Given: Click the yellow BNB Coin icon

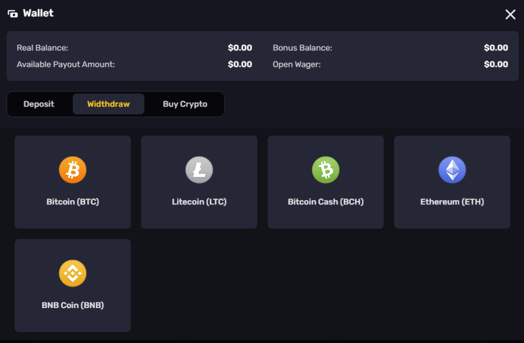Looking at the screenshot, I should (x=73, y=273).
